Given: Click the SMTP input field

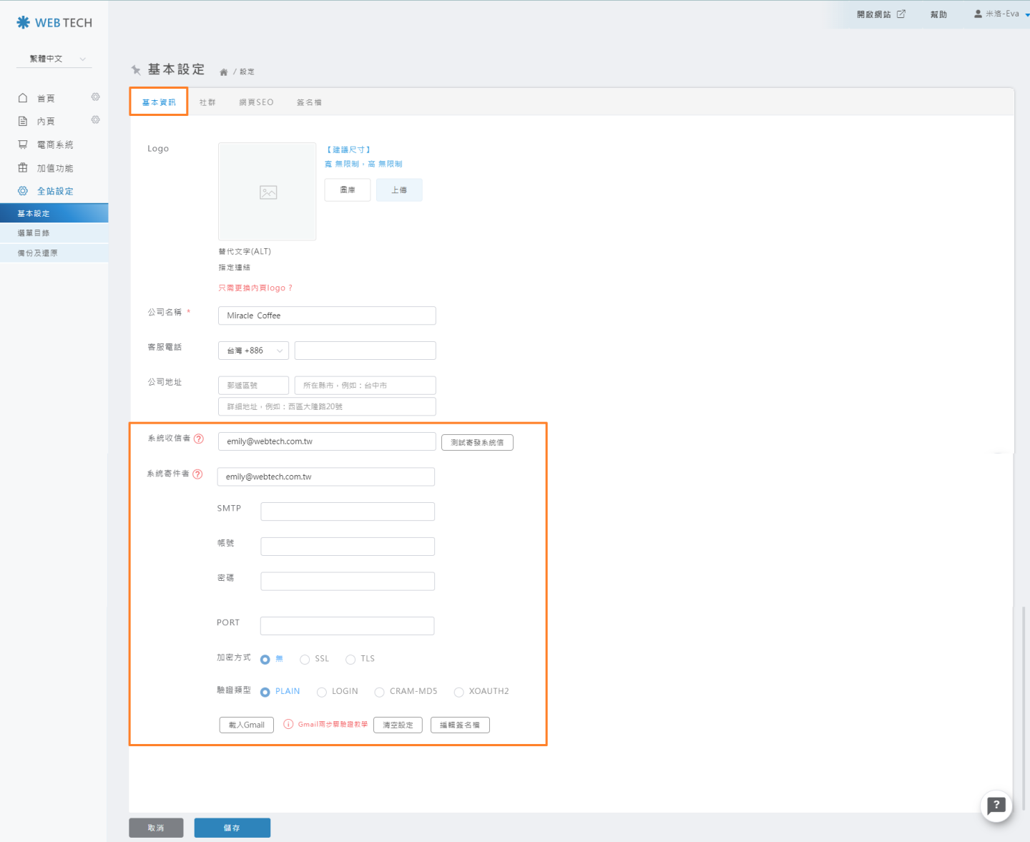Looking at the screenshot, I should (x=348, y=511).
